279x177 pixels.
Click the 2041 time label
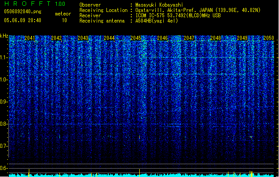[30, 38]
